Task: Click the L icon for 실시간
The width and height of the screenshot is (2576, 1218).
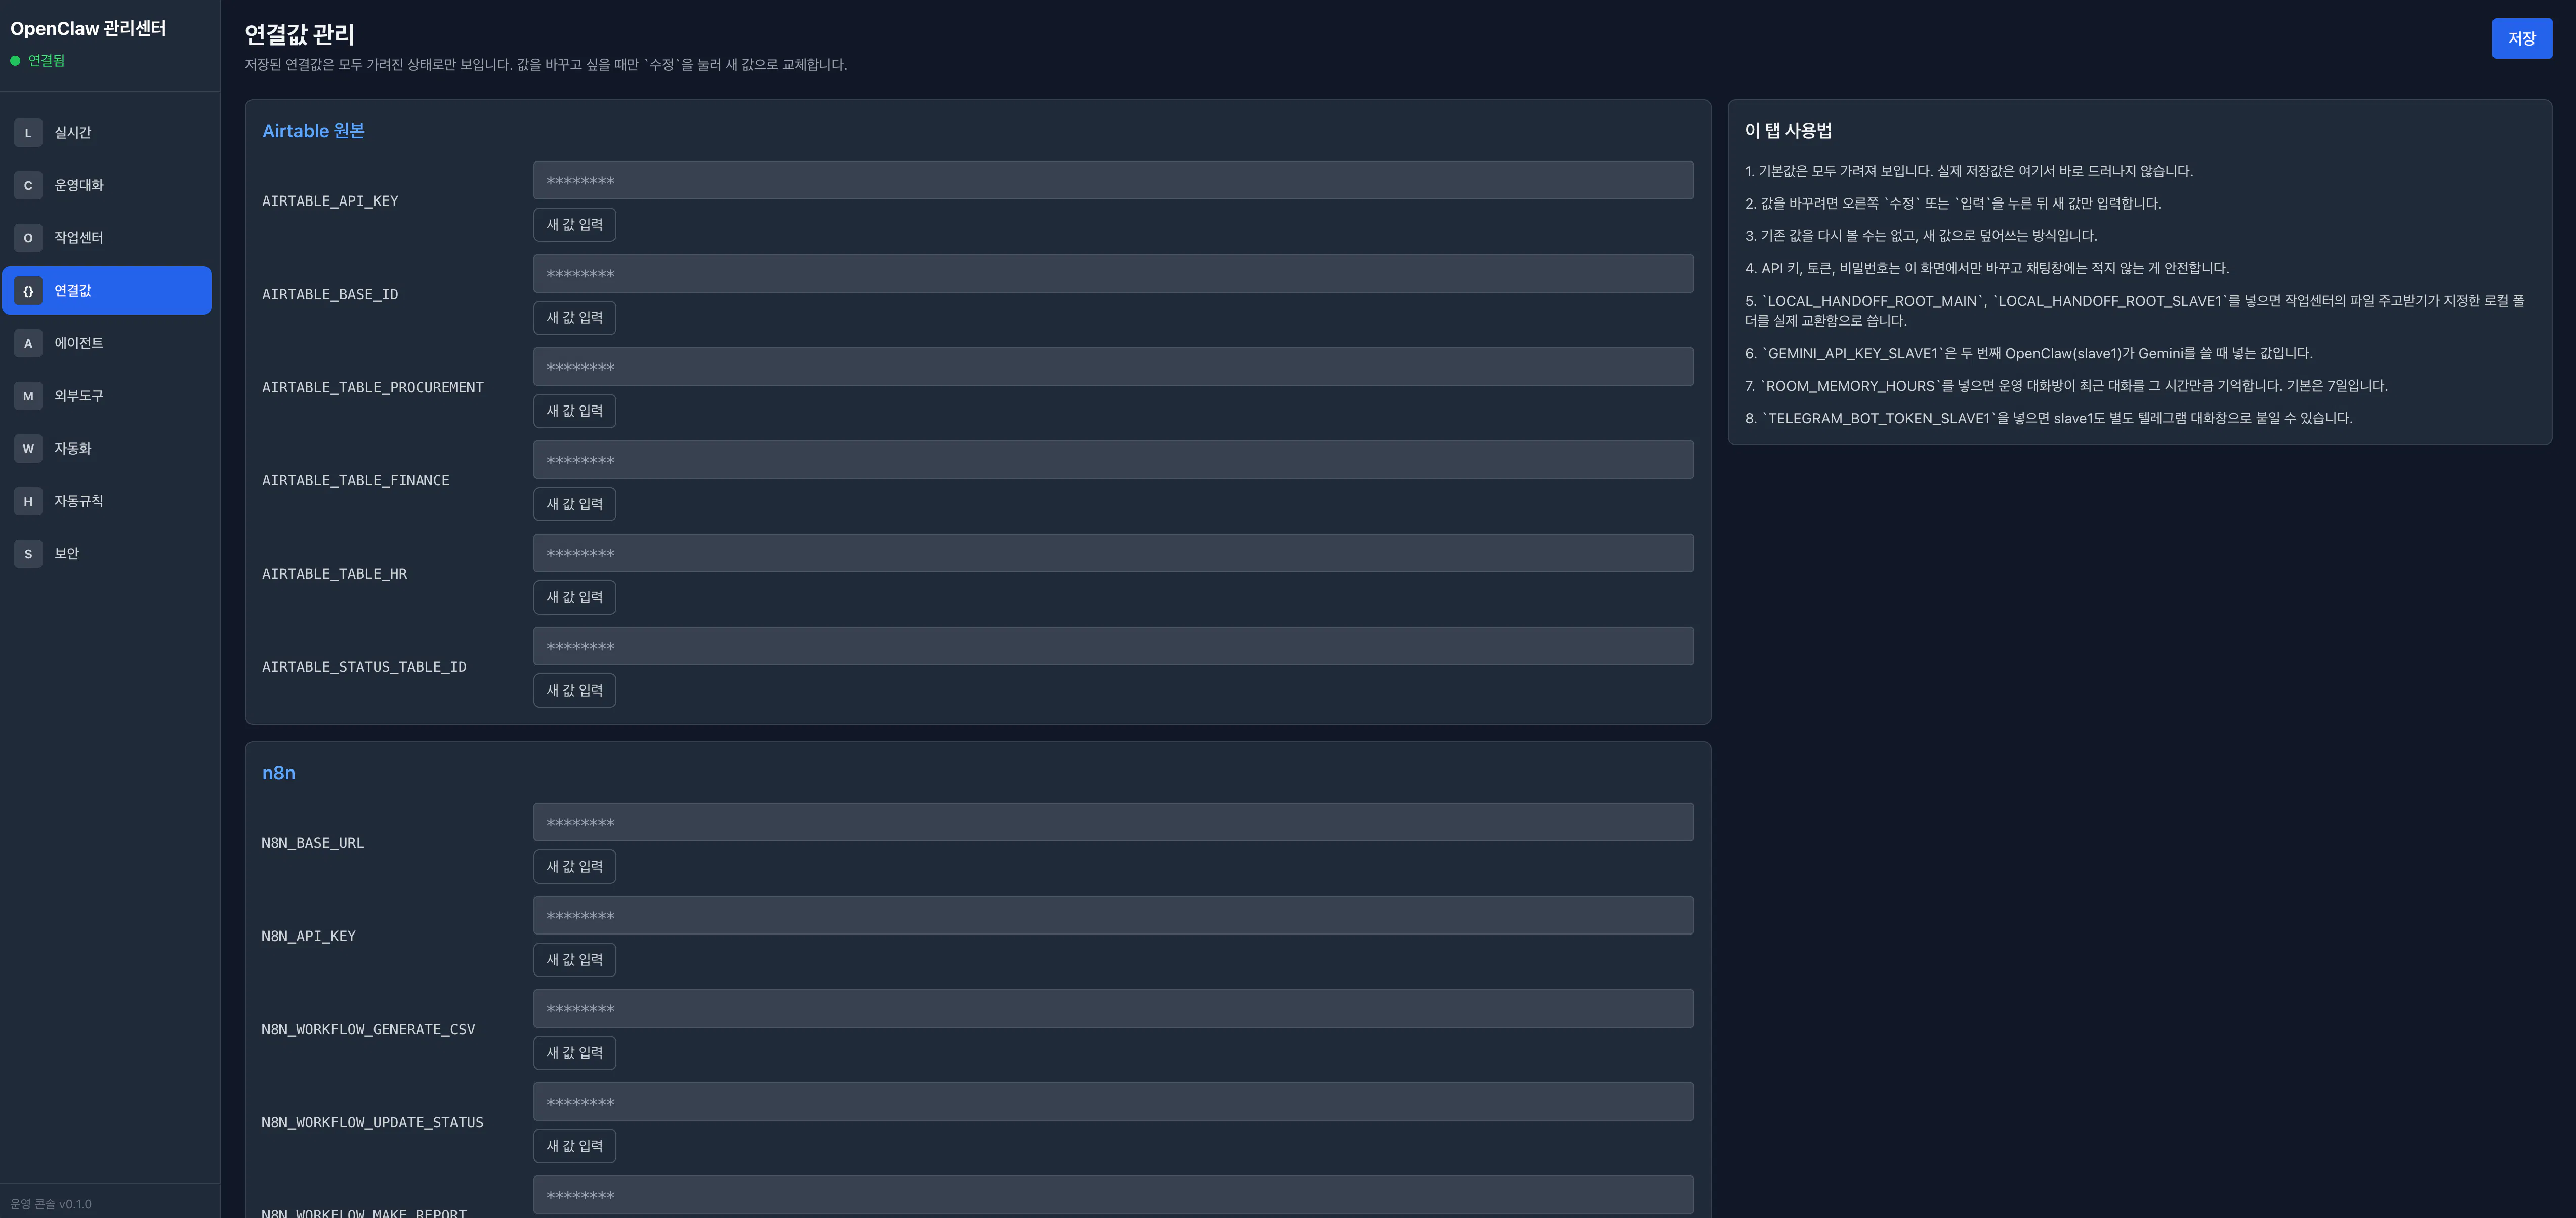Action: [x=28, y=132]
